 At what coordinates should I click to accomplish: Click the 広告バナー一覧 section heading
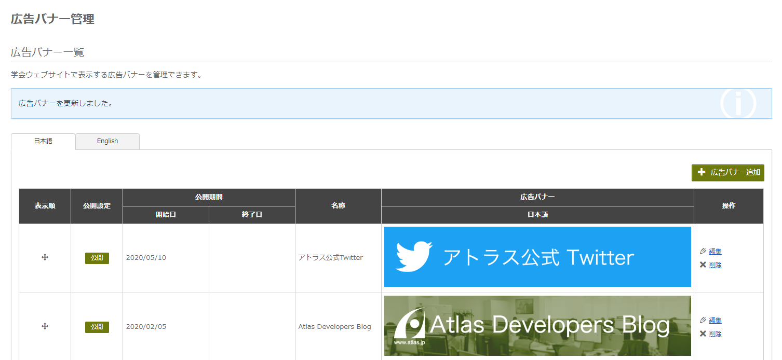[x=48, y=52]
